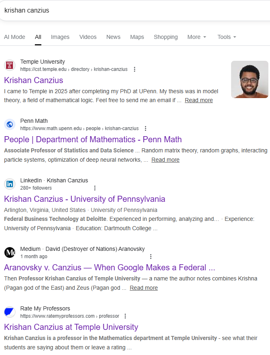Image resolution: width=270 pixels, height=355 pixels.
Task: Click the profile photo thumbnail
Action: point(250,79)
